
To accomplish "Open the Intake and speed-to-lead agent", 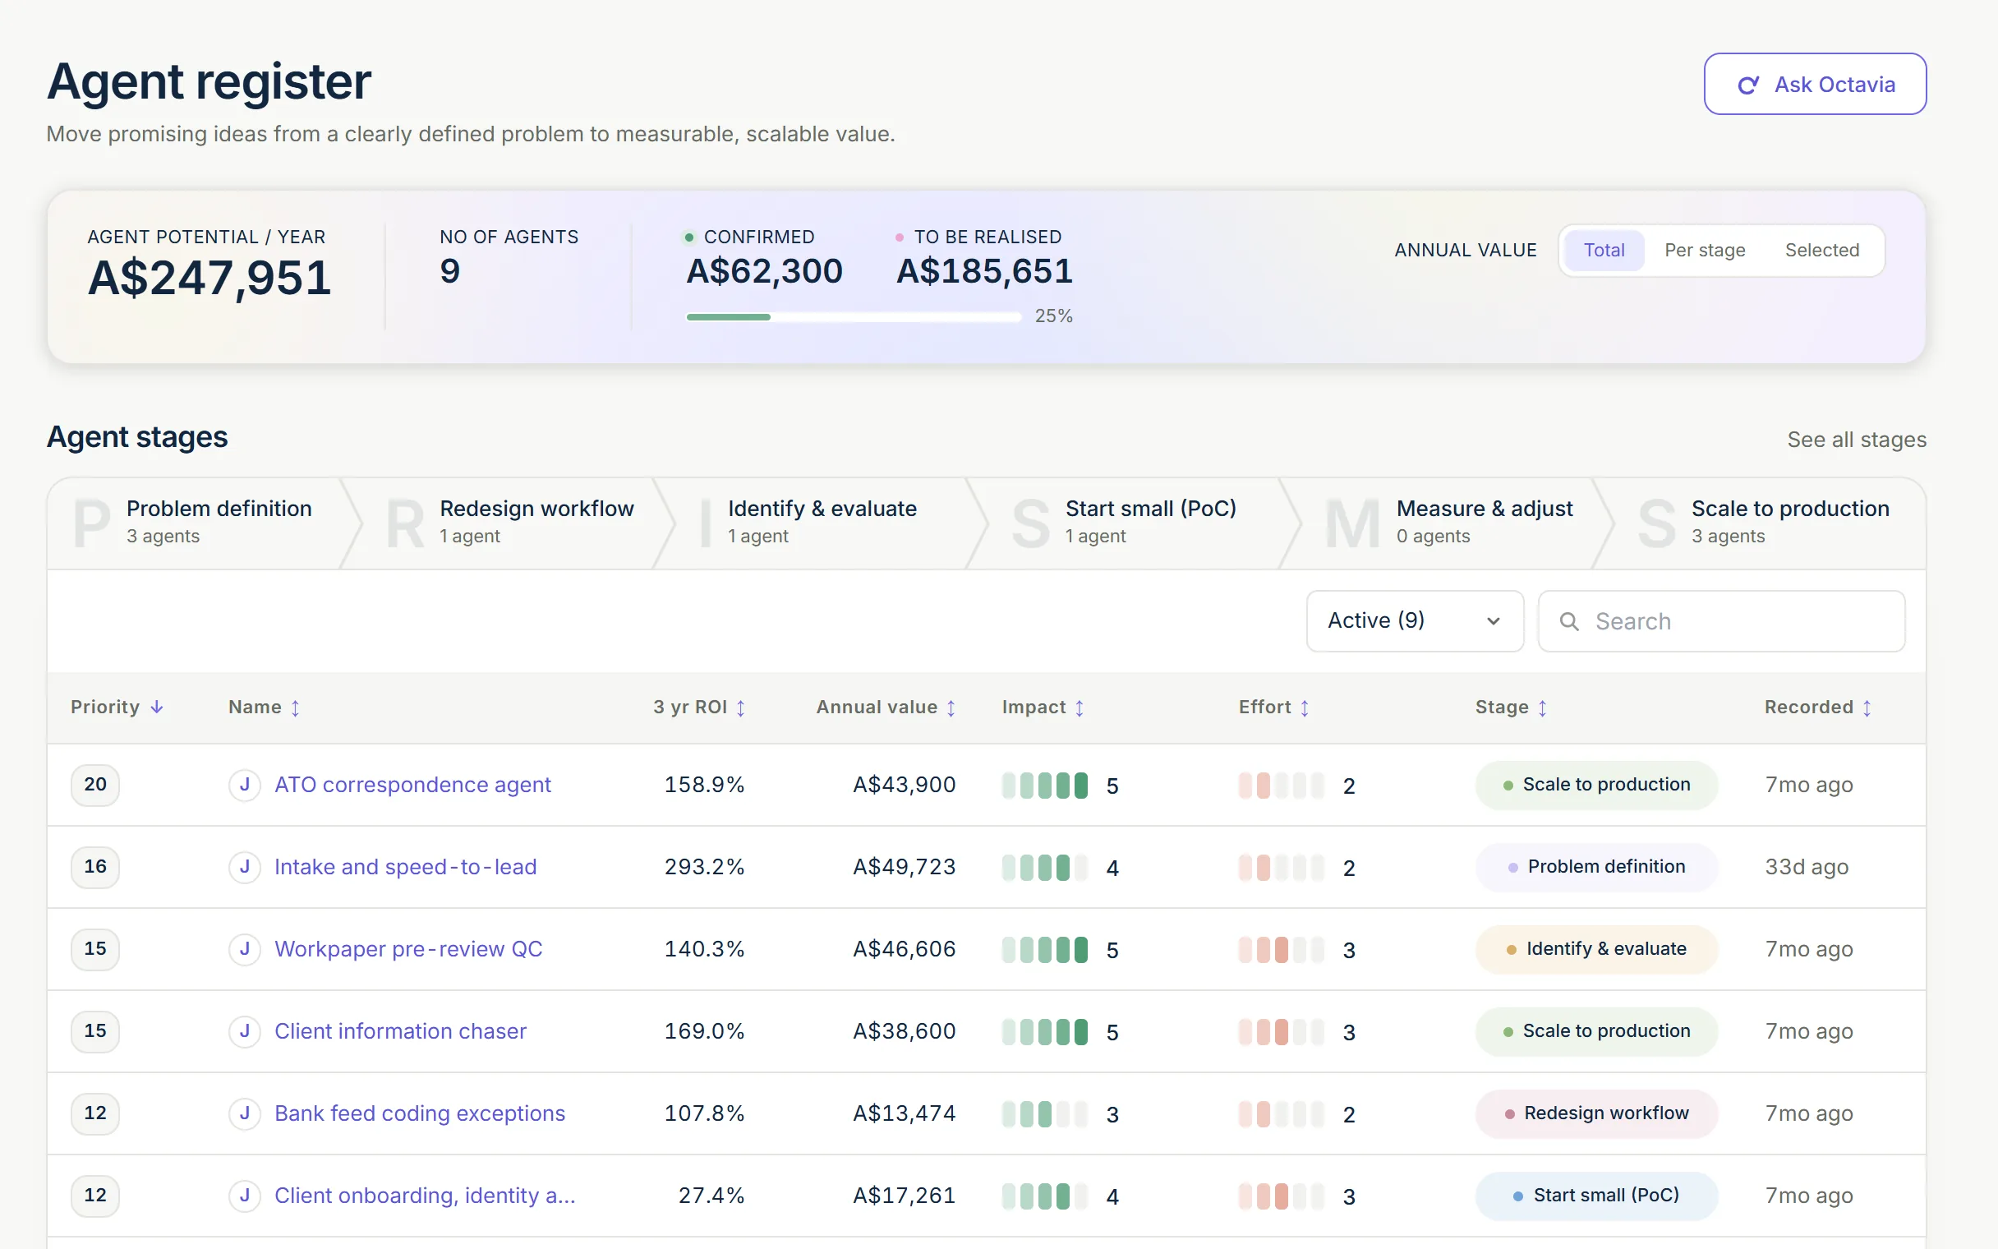I will coord(405,868).
